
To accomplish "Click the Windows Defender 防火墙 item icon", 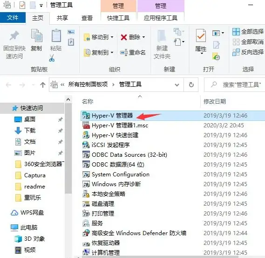I will click(86, 233).
